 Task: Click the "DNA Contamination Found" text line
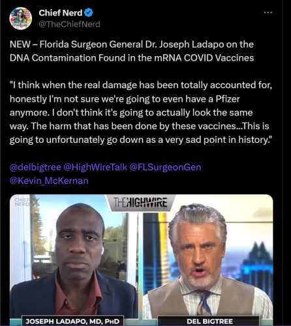[132, 58]
